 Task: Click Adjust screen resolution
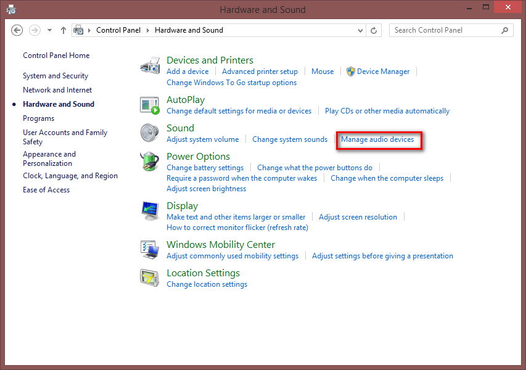(x=358, y=217)
